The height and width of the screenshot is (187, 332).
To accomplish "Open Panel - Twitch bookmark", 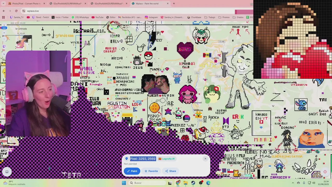I will pyautogui.click(x=40, y=17).
